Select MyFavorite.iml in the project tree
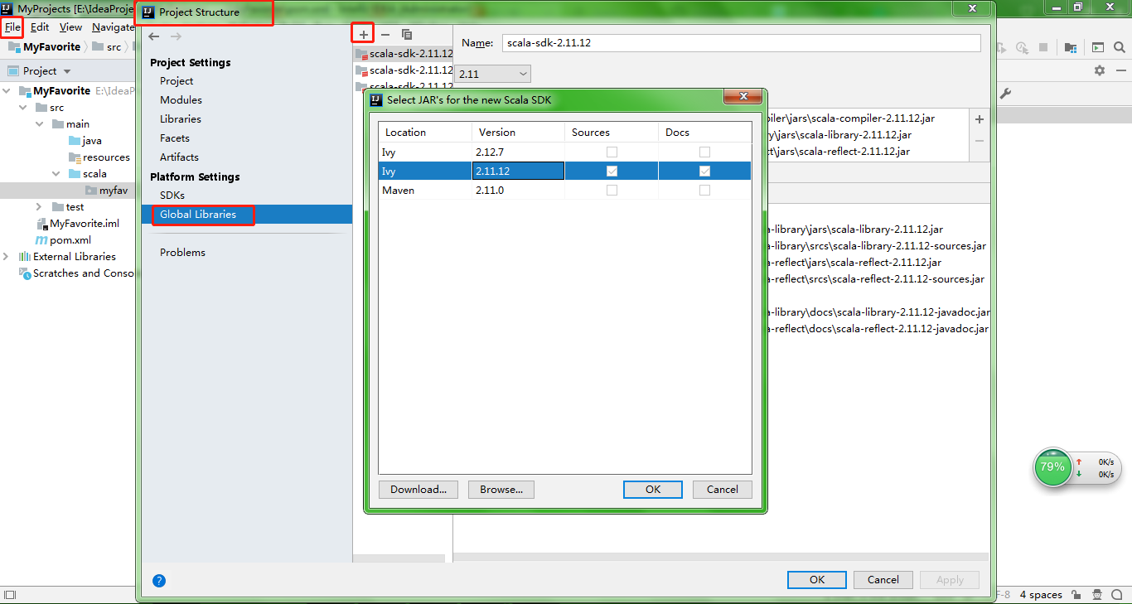 click(x=79, y=224)
